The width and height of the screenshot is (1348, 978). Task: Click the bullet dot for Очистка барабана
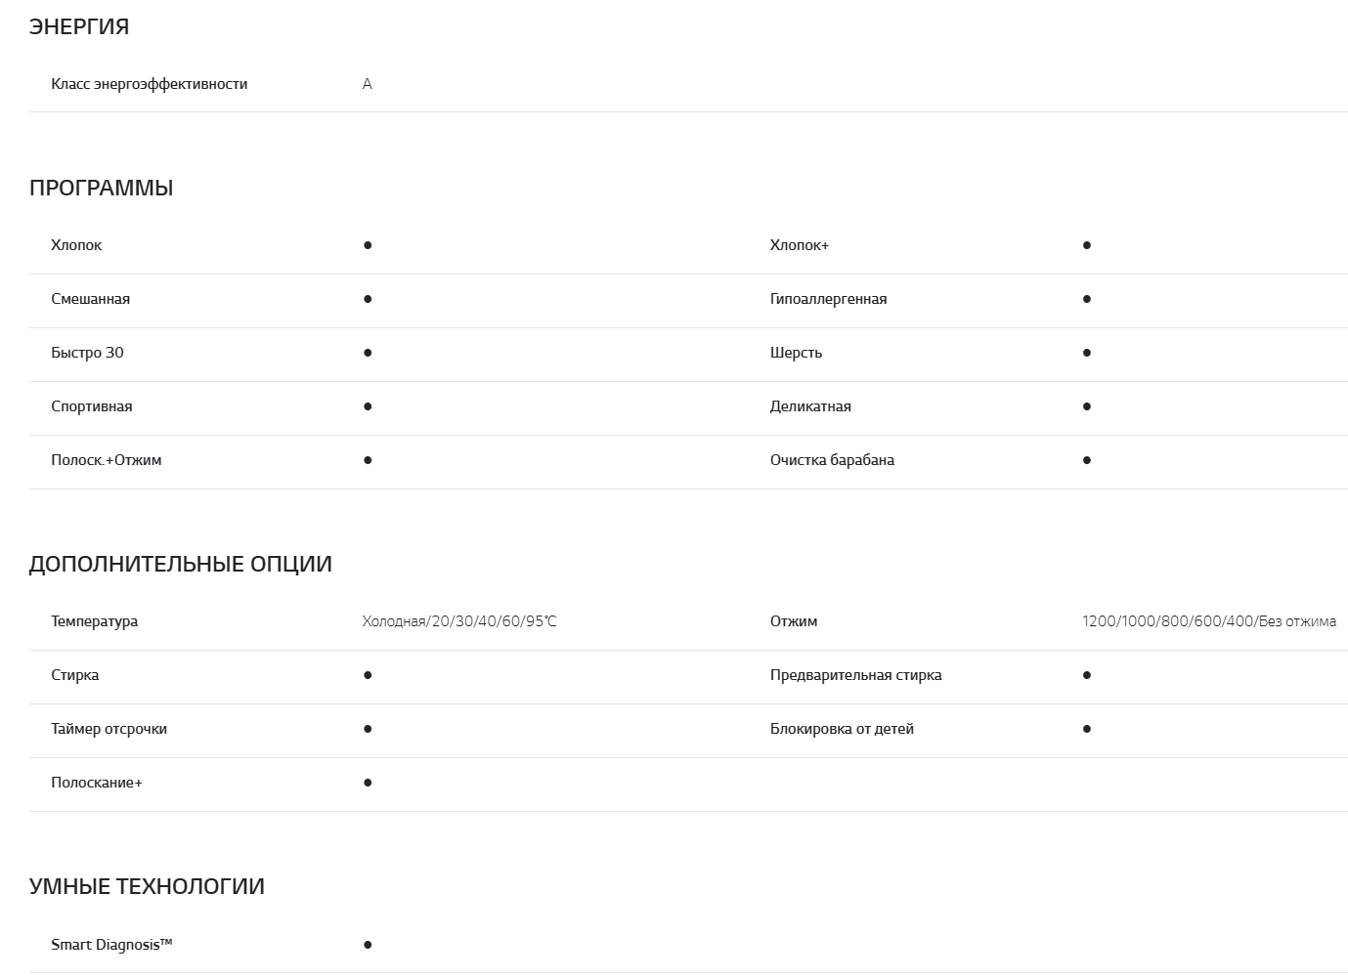[x=1087, y=460]
